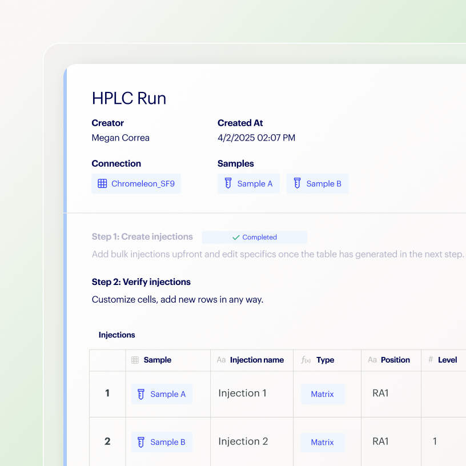Screen dimensions: 466x466
Task: Select row number 1 in Injections table
Action: point(107,393)
